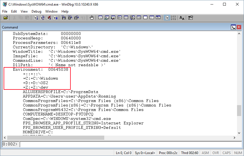Open the Window menu
This screenshot has height=156, width=244.
pyautogui.click(x=51, y=11)
